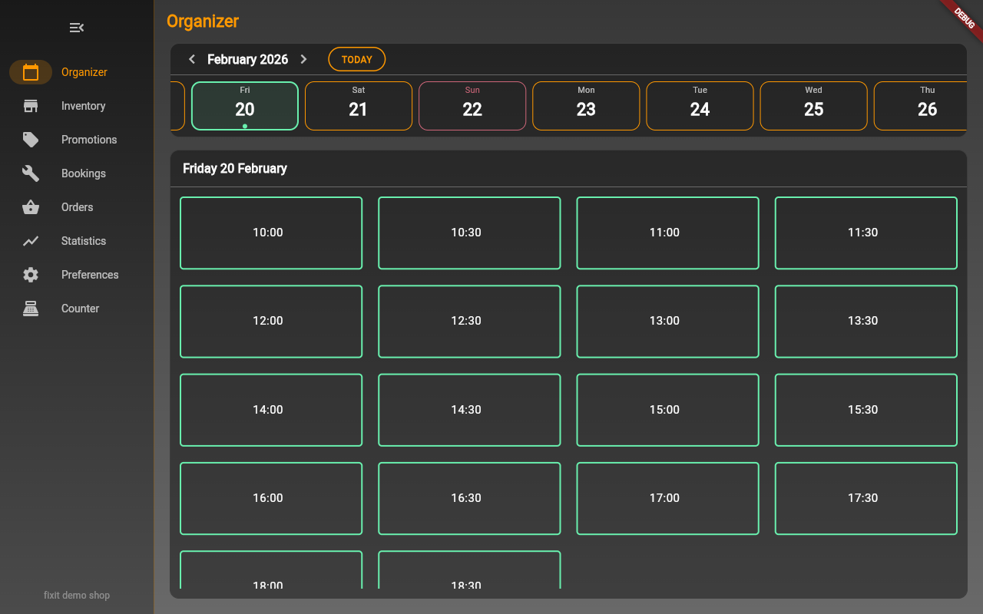
Task: Go to next month arrow
Action: click(x=303, y=59)
